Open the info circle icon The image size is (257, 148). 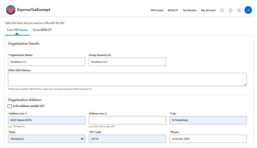click(222, 10)
